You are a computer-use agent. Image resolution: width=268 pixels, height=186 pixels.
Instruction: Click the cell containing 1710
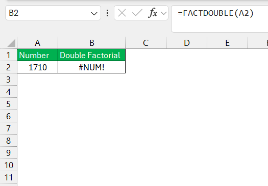38,67
